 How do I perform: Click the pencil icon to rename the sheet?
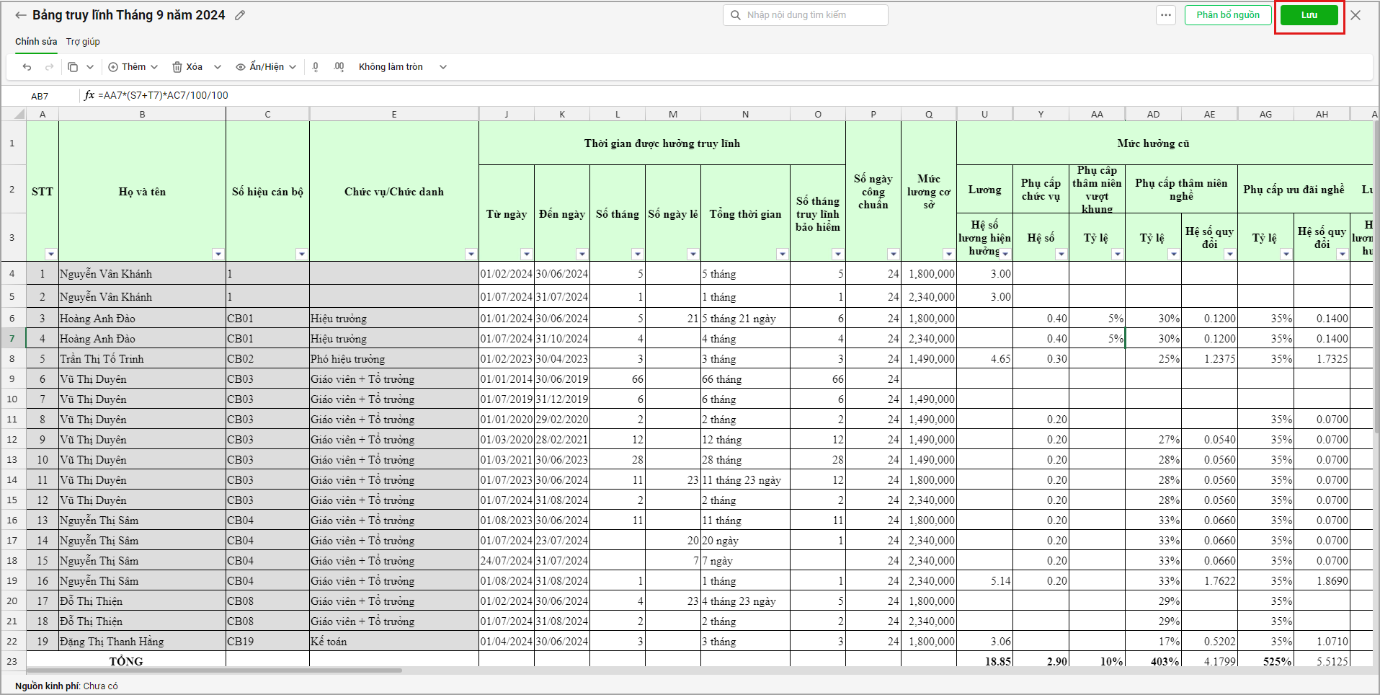click(x=240, y=15)
